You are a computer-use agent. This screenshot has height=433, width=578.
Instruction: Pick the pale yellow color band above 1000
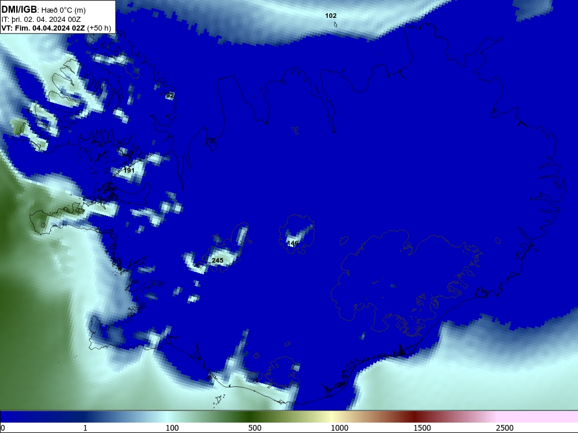332,416
